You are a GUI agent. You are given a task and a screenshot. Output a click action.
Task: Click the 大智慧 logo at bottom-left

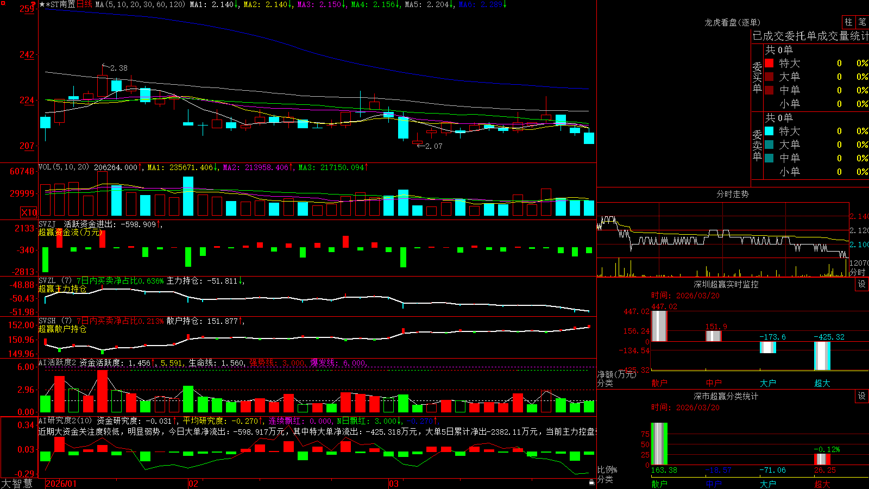[x=17, y=484]
